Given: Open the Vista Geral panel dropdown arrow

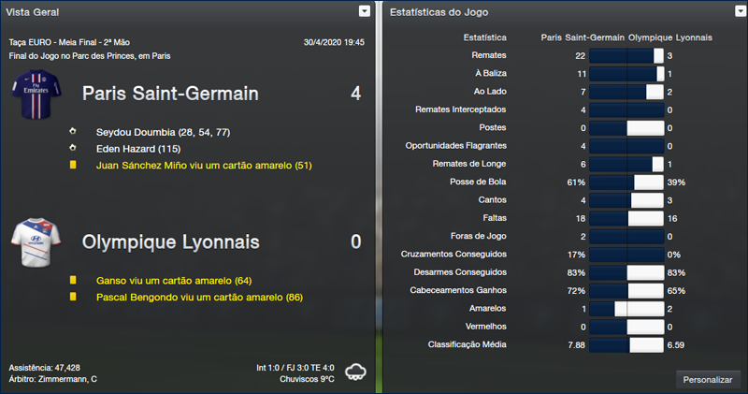Looking at the screenshot, I should 364,11.
